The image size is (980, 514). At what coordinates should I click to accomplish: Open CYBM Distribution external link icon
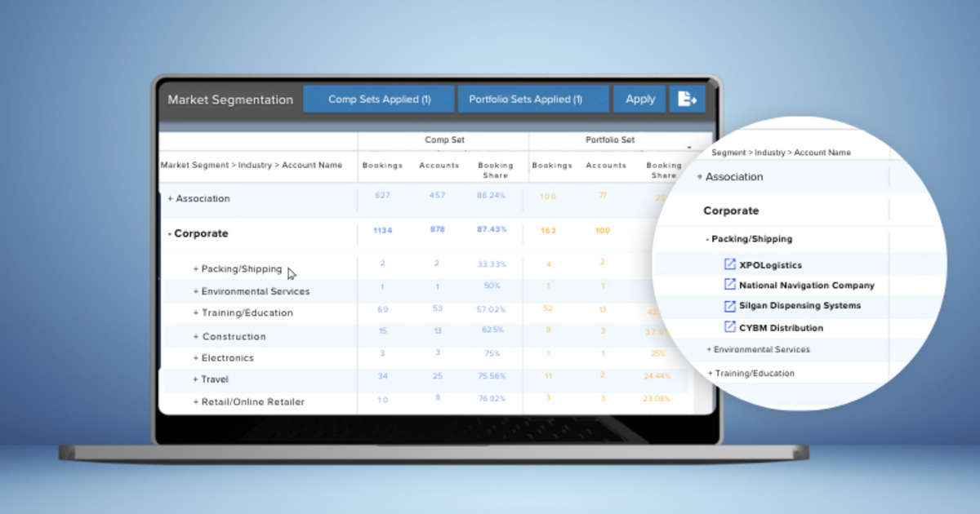pos(730,327)
